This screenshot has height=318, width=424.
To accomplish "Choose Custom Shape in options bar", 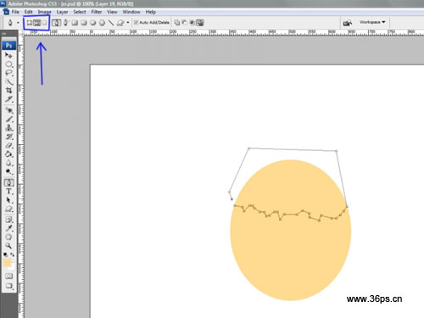I will click(120, 23).
